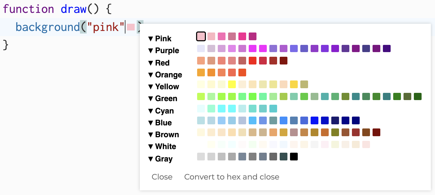Screen dimensions: 435x195
Task: Collapse the Gray color group
Action: (x=151, y=159)
